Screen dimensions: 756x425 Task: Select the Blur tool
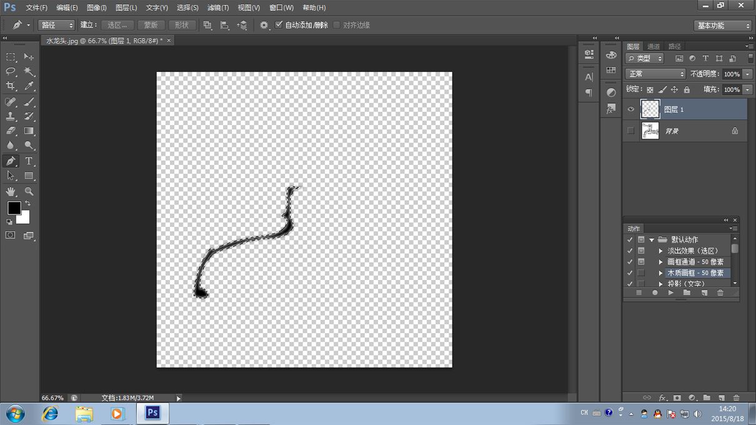pos(11,146)
